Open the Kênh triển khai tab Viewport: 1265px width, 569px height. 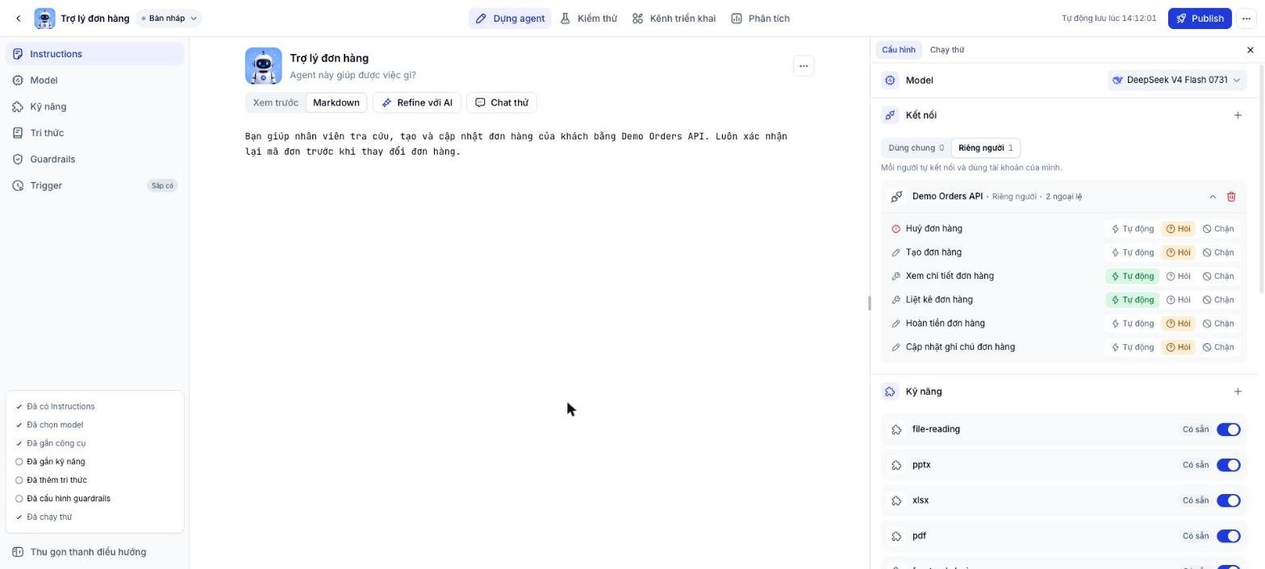point(674,19)
